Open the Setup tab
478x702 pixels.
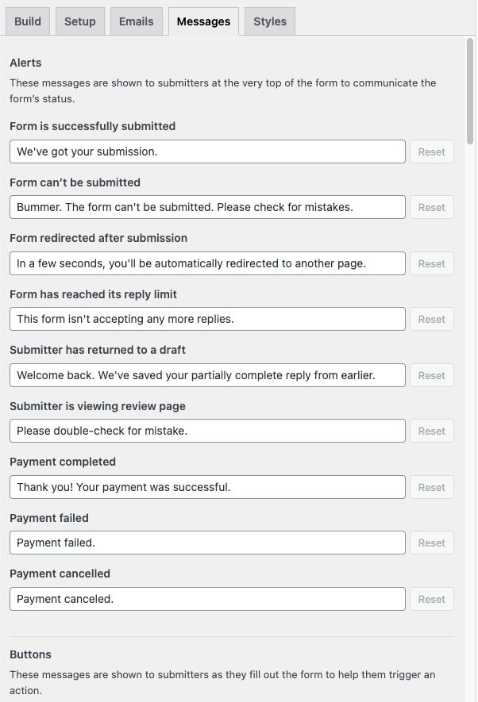tap(79, 21)
